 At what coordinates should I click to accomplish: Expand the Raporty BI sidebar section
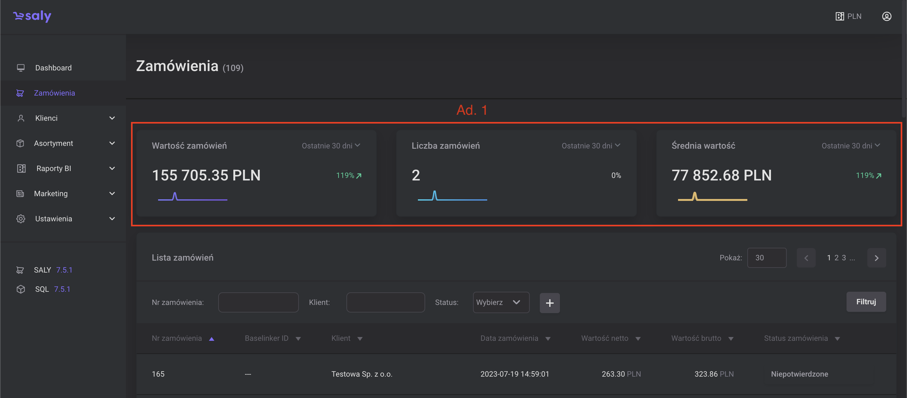tap(112, 169)
